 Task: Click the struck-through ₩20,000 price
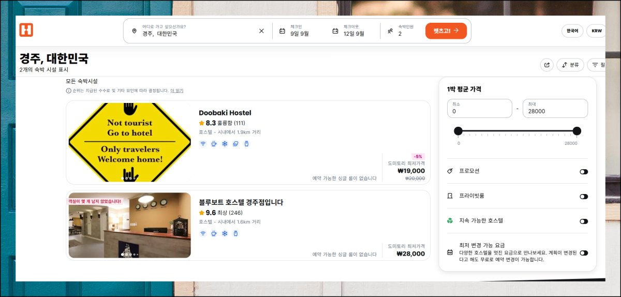[415, 178]
